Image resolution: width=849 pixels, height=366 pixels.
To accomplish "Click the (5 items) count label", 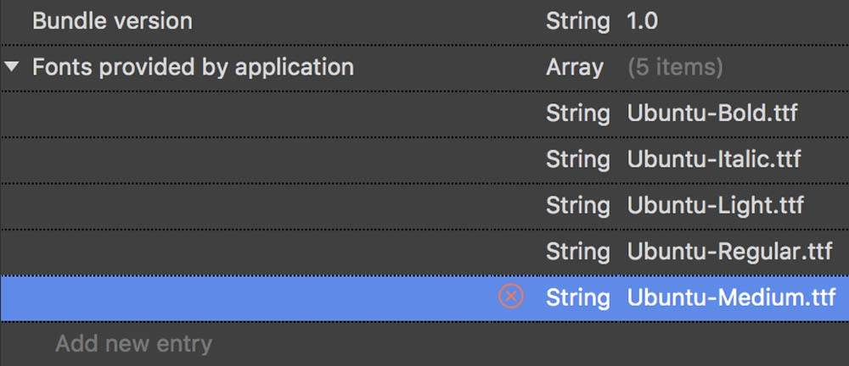I will point(675,67).
